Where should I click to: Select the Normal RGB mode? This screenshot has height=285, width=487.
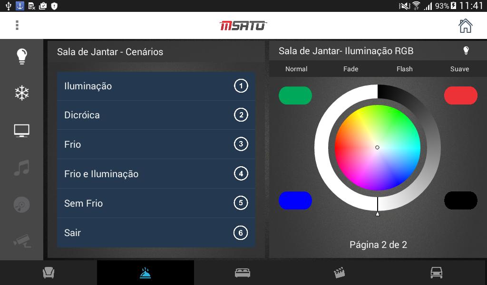point(296,69)
